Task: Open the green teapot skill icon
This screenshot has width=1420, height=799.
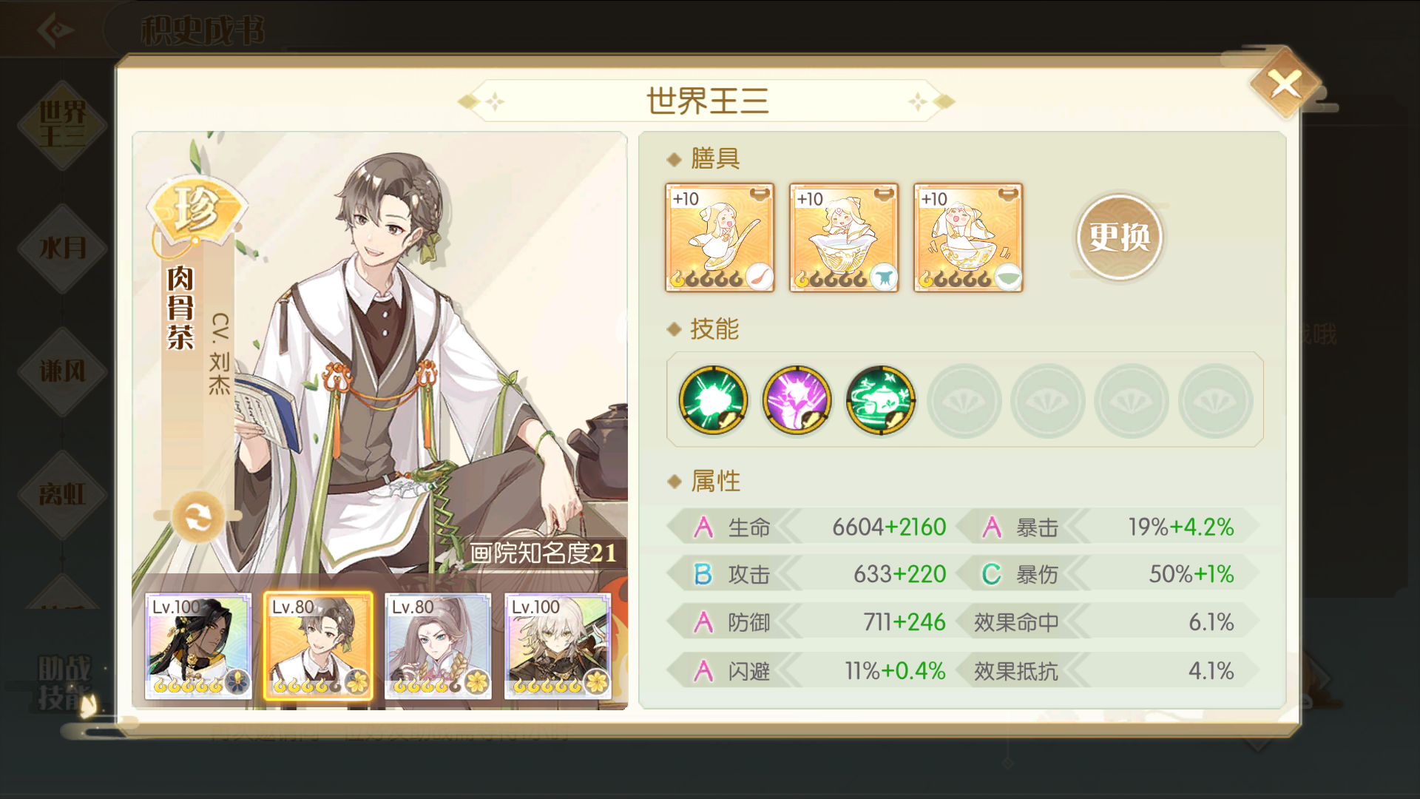Action: click(880, 400)
